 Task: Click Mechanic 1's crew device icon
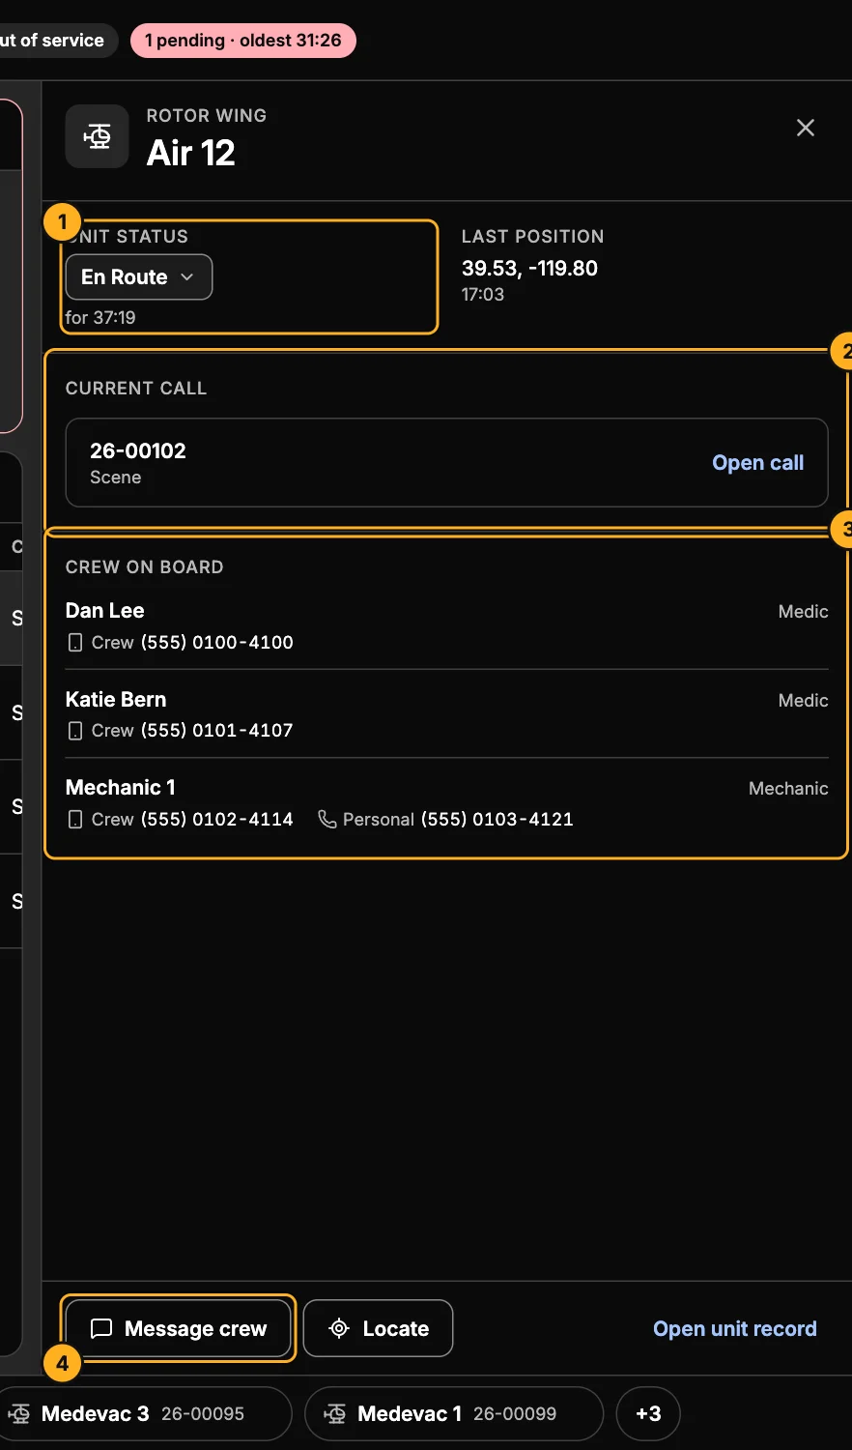[x=75, y=820]
